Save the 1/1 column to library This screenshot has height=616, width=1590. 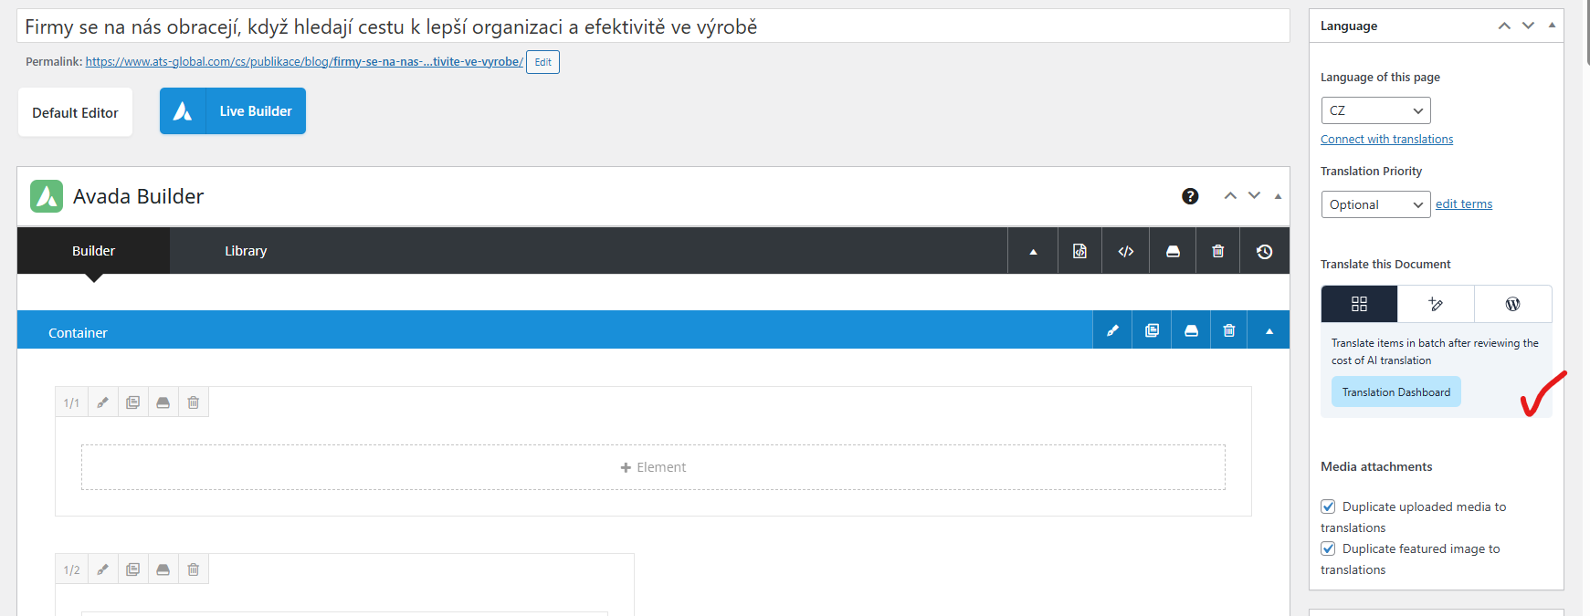coord(163,402)
